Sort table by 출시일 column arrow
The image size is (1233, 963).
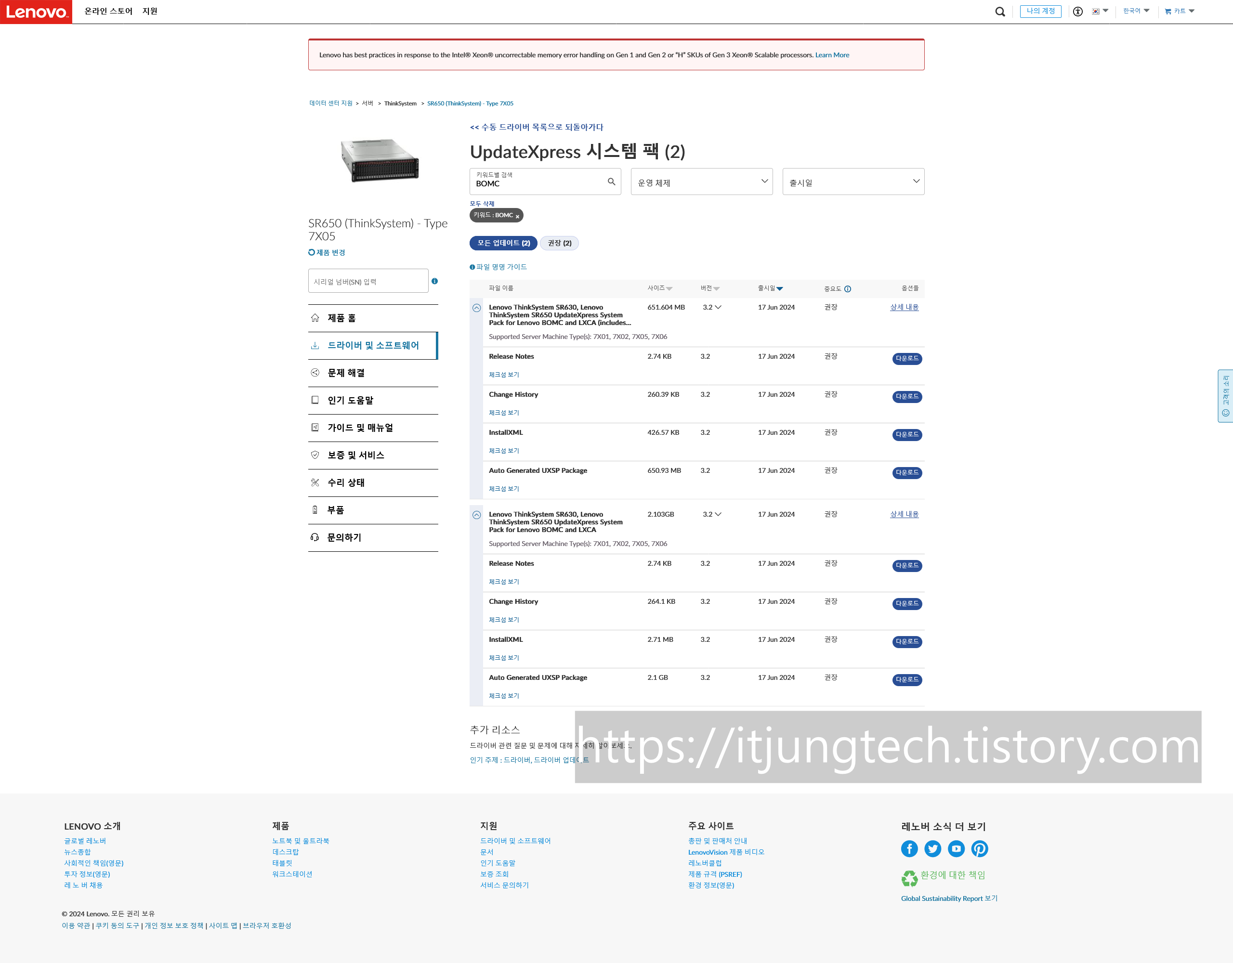coord(780,289)
